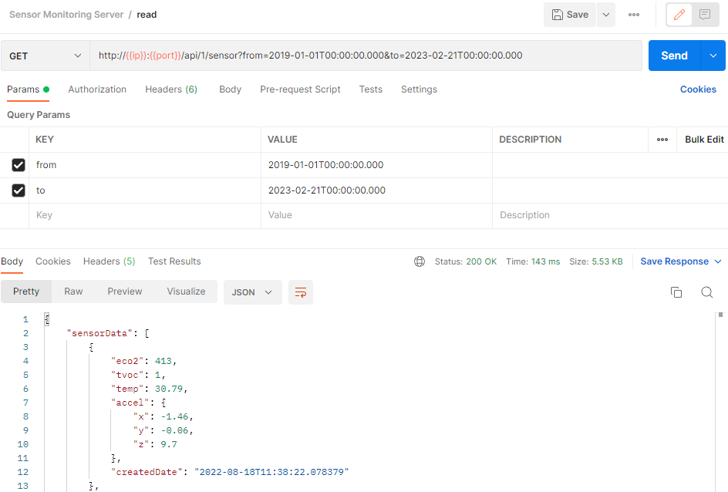Open the request Headers (6) tab

(171, 89)
